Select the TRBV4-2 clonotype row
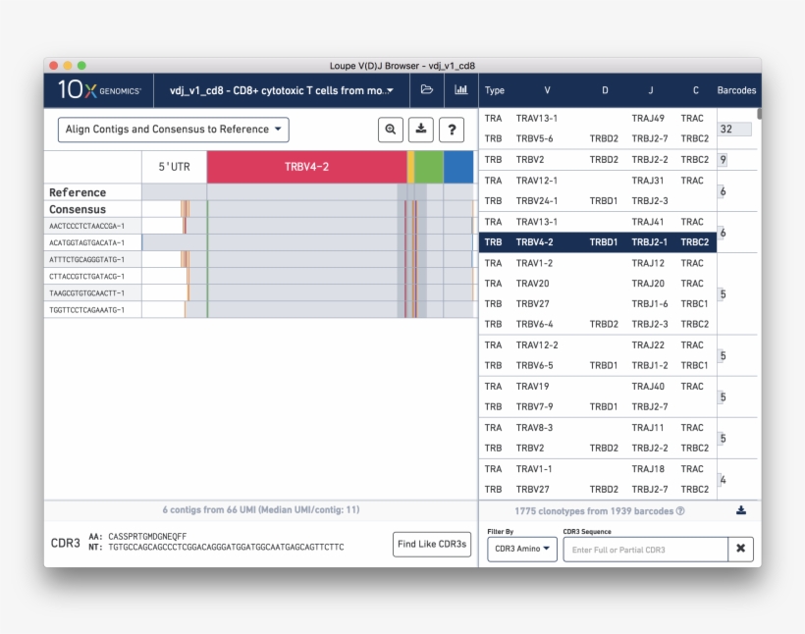 coord(589,241)
